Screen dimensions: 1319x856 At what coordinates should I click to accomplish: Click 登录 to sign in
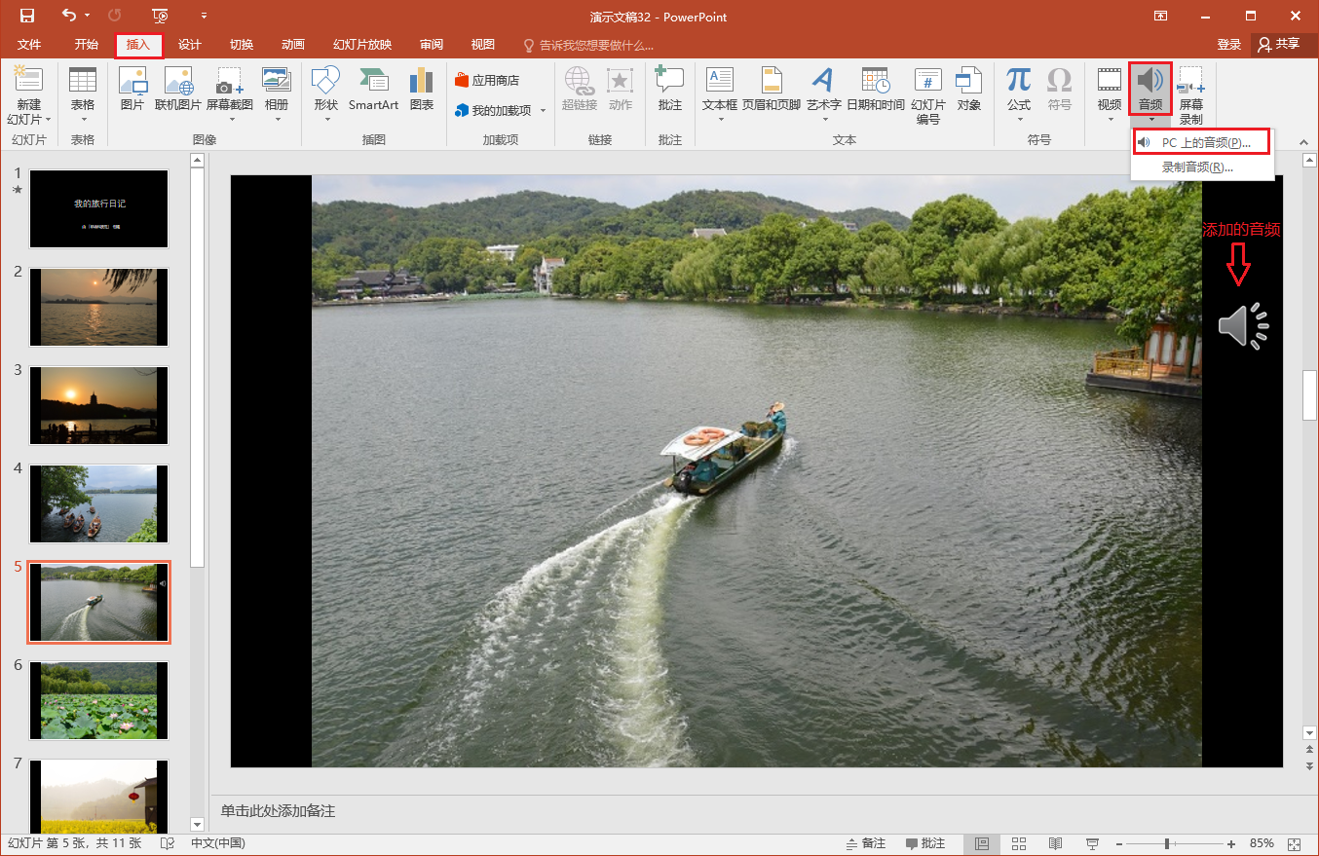[x=1229, y=45]
